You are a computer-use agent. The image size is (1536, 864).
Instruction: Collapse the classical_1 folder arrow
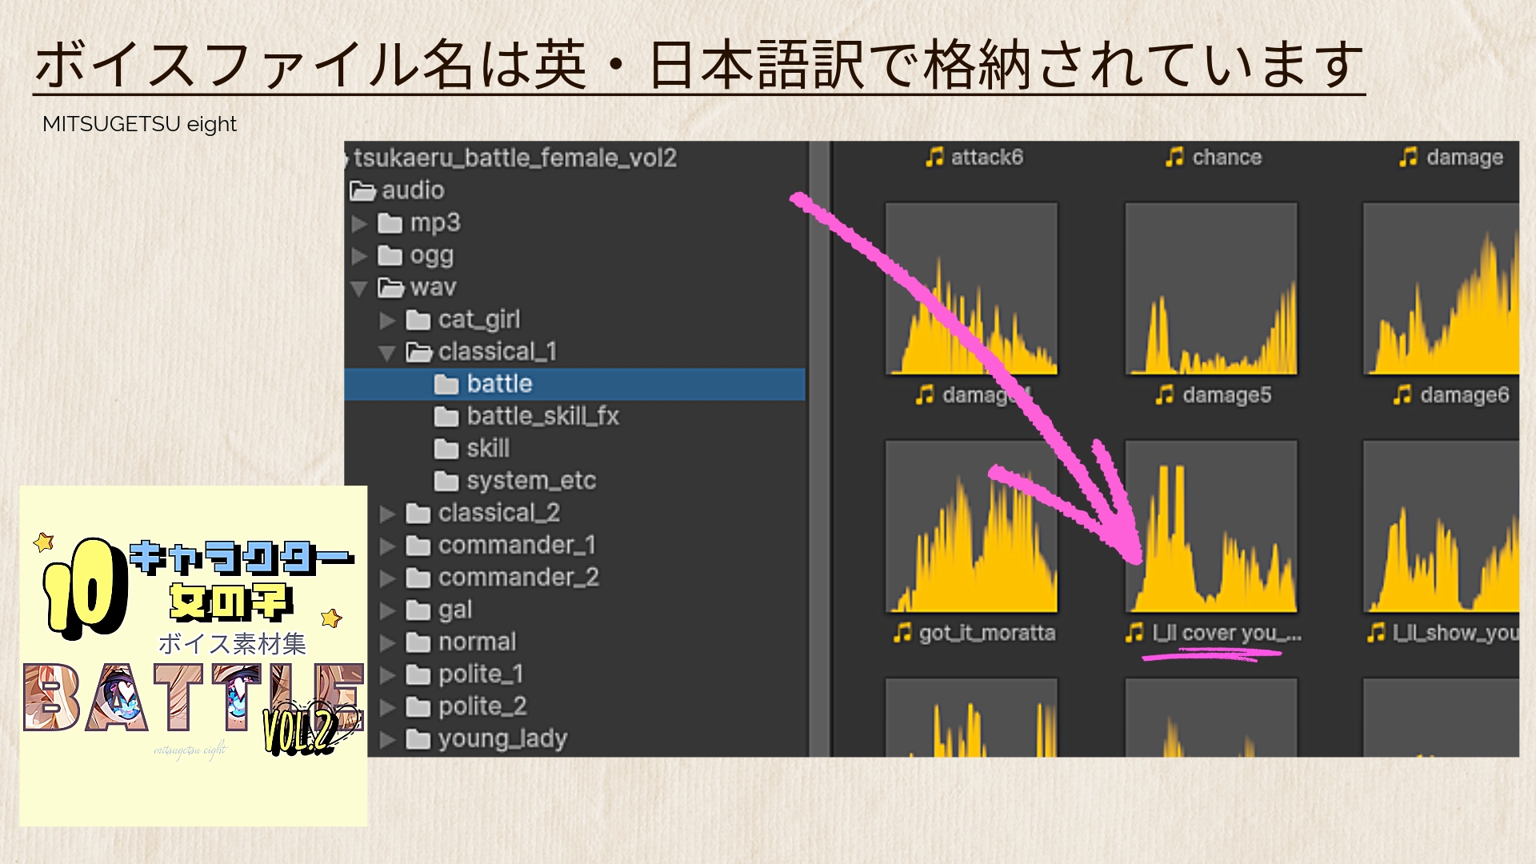click(x=387, y=353)
